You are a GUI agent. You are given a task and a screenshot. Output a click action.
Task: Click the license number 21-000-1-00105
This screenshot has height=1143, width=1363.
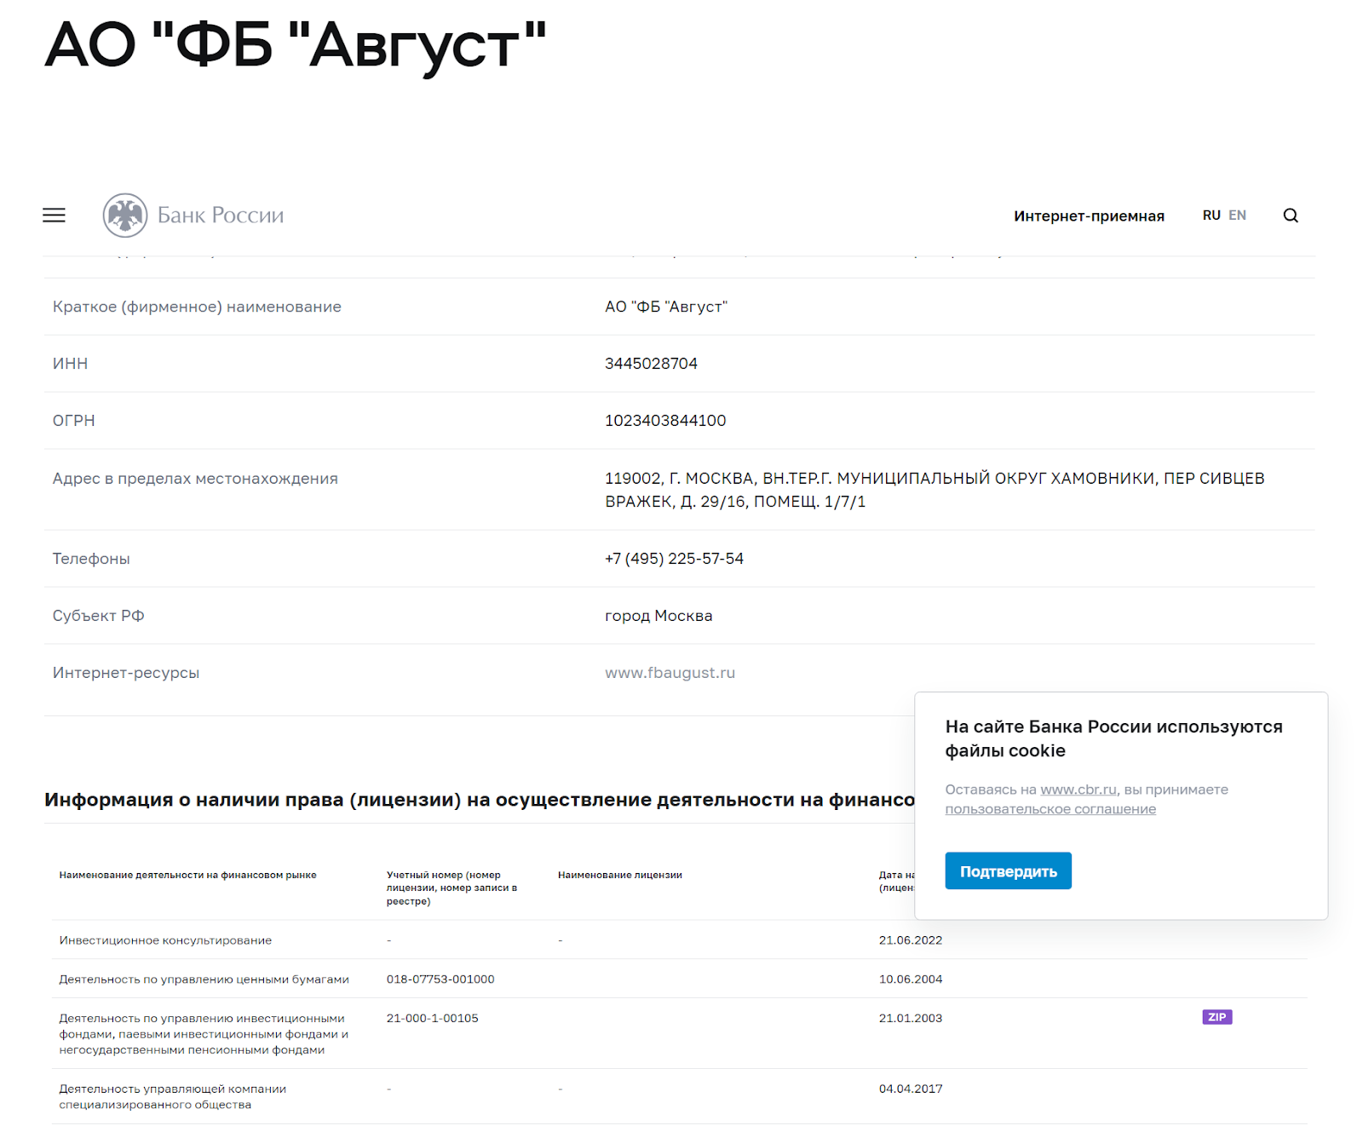[x=432, y=1019]
